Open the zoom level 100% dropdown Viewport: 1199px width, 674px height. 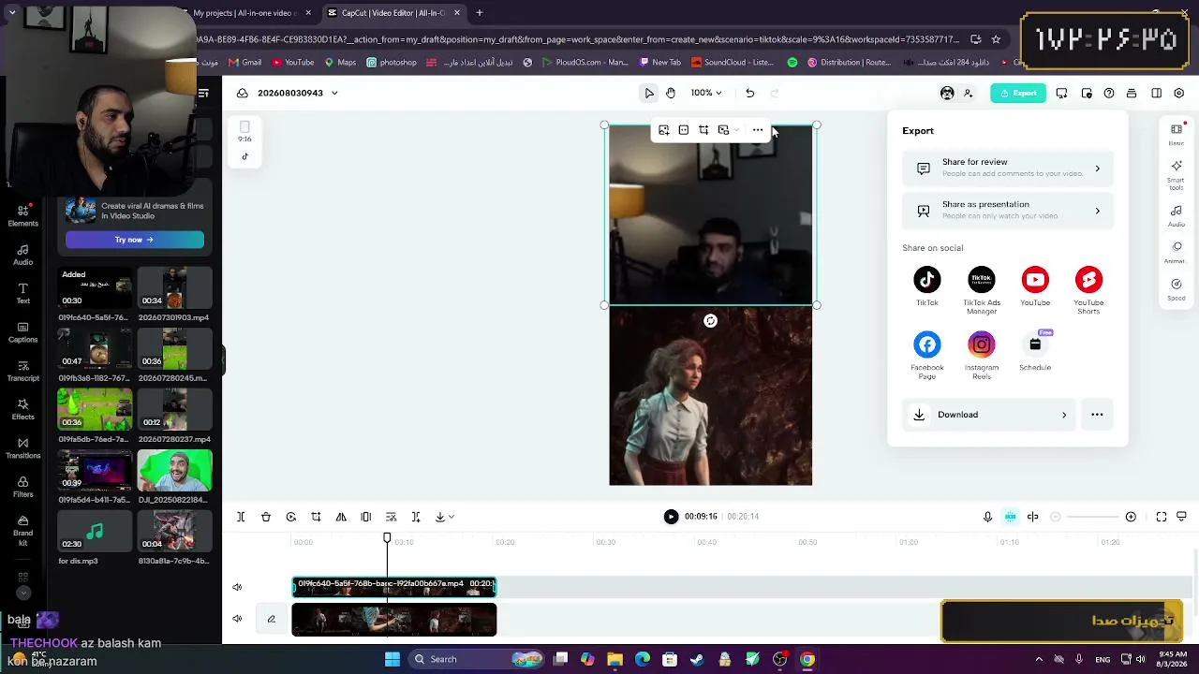tap(706, 93)
